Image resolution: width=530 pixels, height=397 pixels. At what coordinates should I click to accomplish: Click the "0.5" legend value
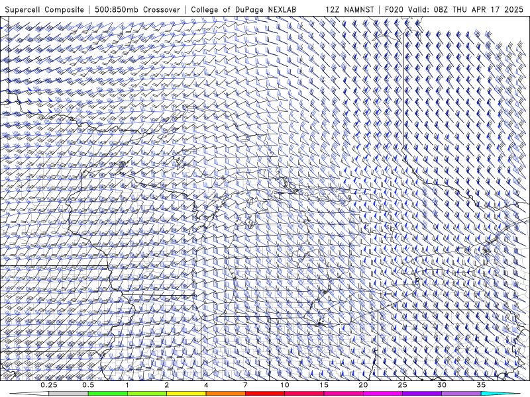click(x=88, y=385)
